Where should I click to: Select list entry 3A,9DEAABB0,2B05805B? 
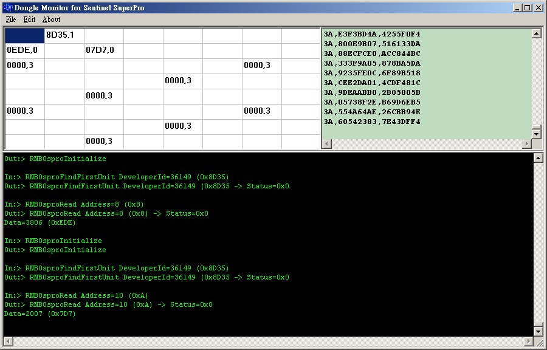tap(372, 93)
